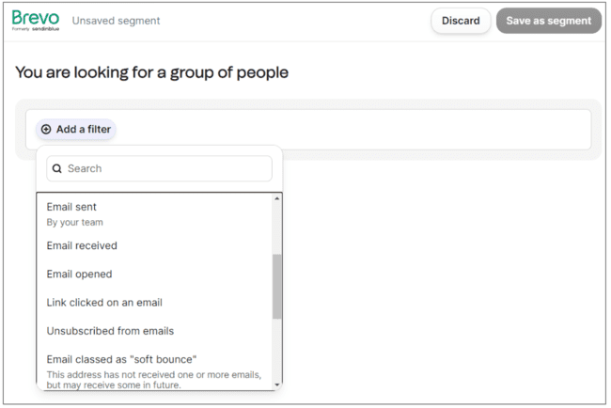This screenshot has width=611, height=408.
Task: Click the "You are looking for" heading
Action: click(151, 72)
